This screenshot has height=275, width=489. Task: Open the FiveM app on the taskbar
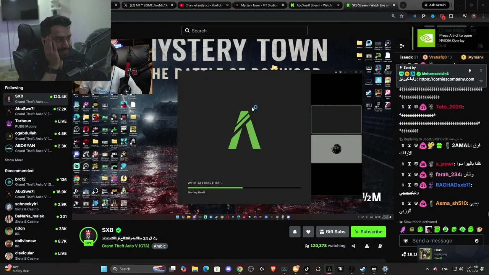(329, 269)
